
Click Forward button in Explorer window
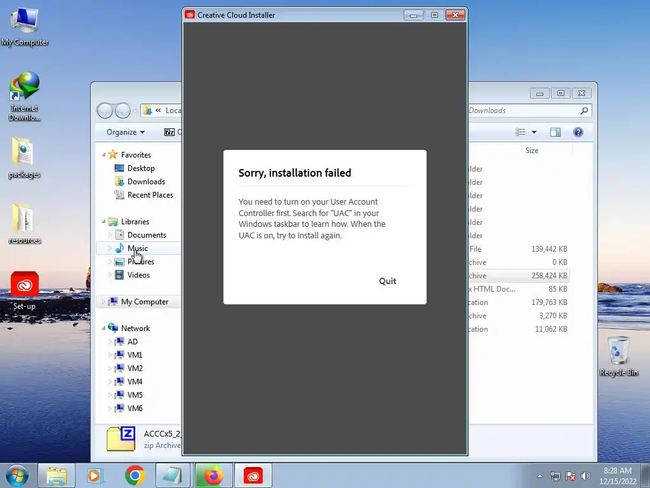pos(123,111)
